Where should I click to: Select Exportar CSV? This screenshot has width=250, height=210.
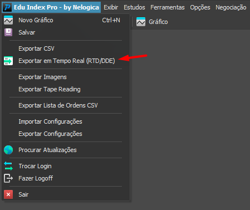pyautogui.click(x=66, y=48)
